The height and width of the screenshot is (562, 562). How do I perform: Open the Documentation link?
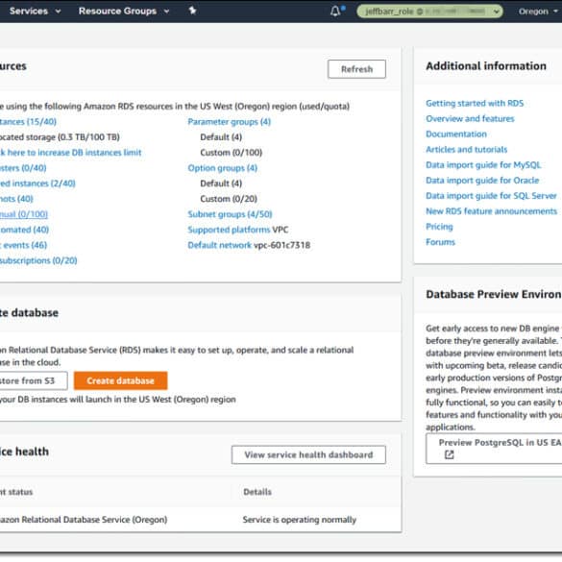click(456, 134)
